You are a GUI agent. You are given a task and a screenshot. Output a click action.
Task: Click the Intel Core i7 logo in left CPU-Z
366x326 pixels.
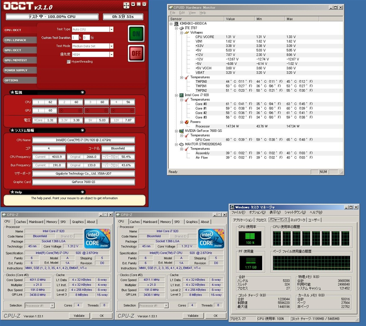(97, 238)
